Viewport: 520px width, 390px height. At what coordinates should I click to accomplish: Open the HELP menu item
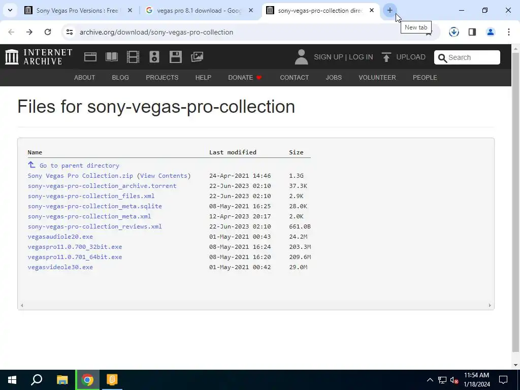(203, 78)
